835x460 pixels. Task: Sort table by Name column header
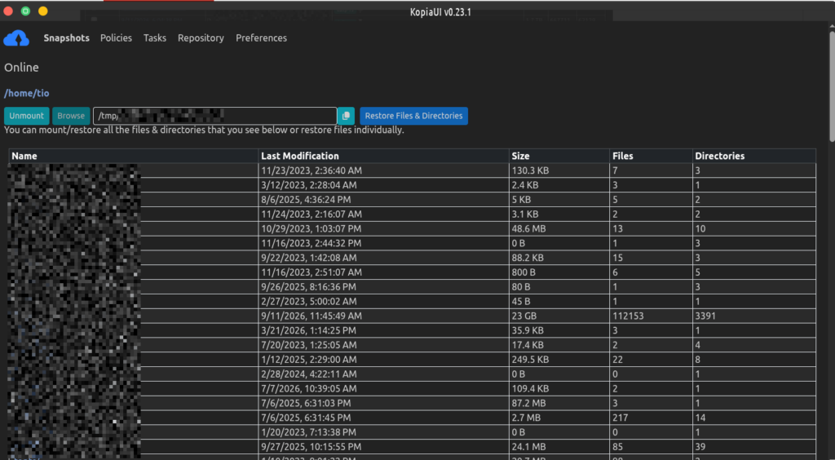(24, 156)
